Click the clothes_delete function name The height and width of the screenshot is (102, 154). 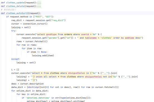(x=15, y=6)
